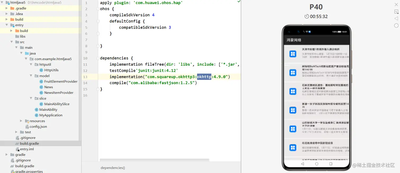
Task: Select the java source folder
Action: point(33,53)
